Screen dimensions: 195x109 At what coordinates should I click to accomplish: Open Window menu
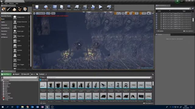tap(12, 4)
